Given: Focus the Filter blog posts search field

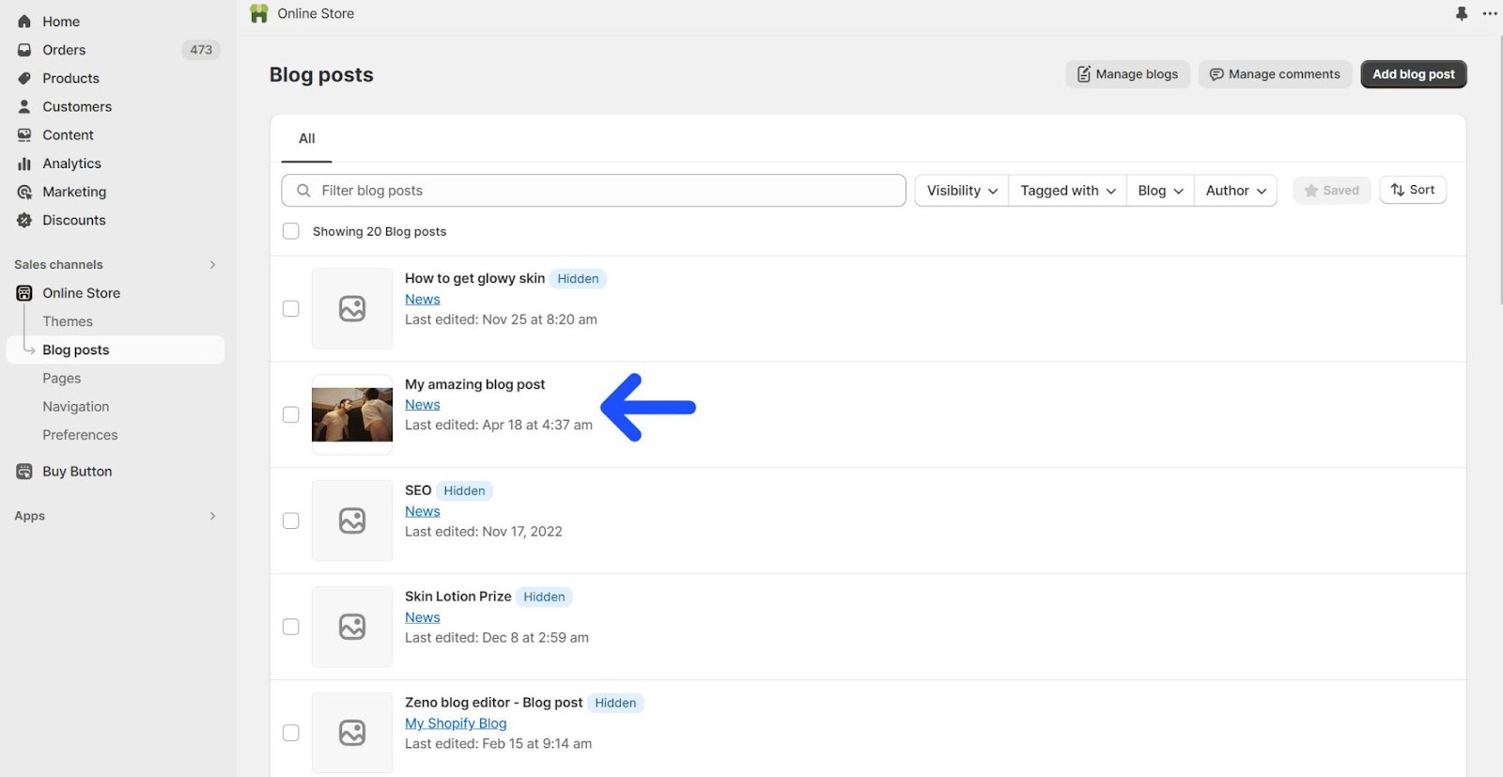Looking at the screenshot, I should point(594,191).
